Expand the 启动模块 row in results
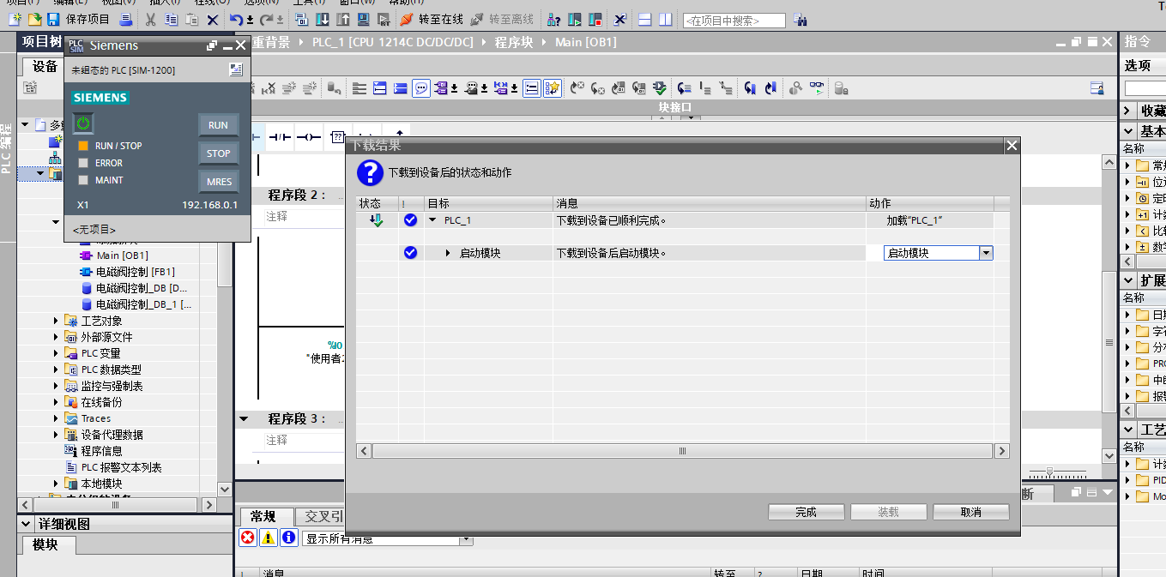 pos(448,253)
